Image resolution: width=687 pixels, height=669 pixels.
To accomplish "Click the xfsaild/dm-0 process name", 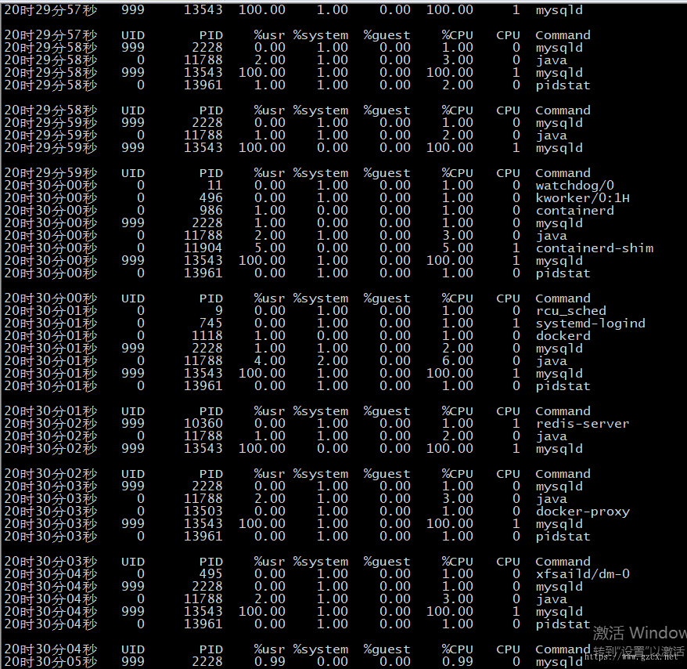I will [582, 573].
